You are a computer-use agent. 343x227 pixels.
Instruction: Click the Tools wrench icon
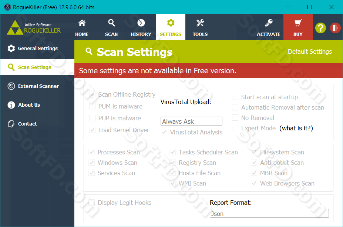(200, 23)
